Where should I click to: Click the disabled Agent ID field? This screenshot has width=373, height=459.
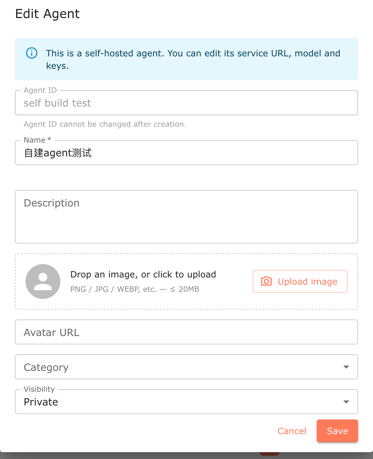tap(186, 103)
